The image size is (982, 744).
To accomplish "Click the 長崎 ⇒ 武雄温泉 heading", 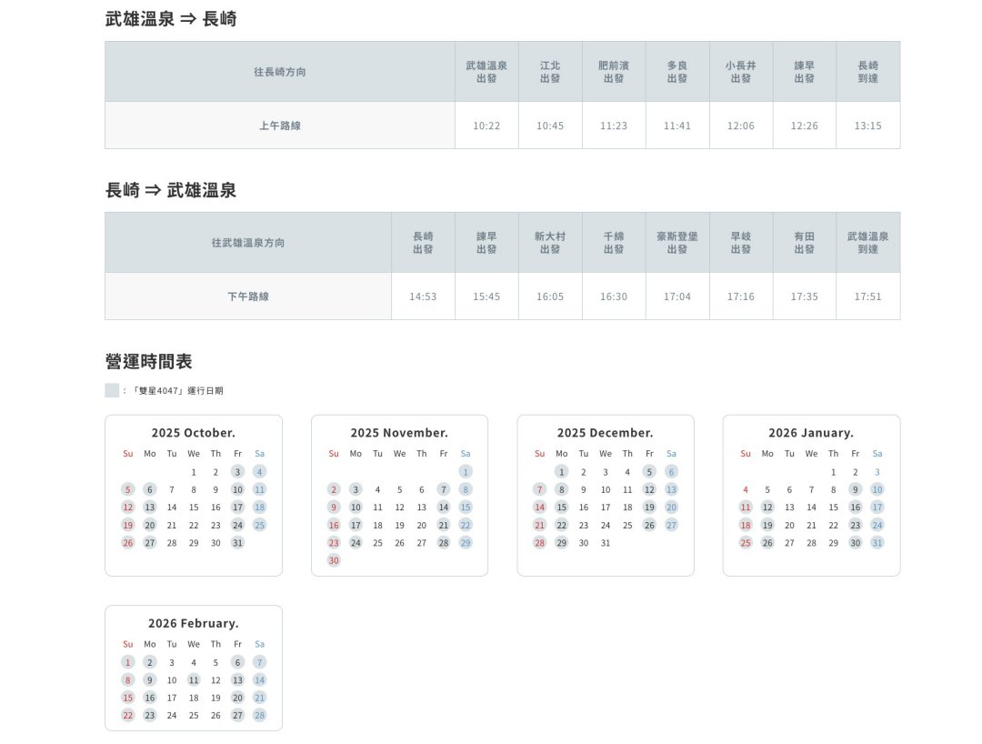I will (x=171, y=190).
